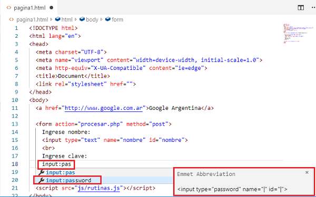Viewport: 316px width, 197px height.
Task: Place cursor after typed input:pas text
Action: pyautogui.click(x=71, y=164)
